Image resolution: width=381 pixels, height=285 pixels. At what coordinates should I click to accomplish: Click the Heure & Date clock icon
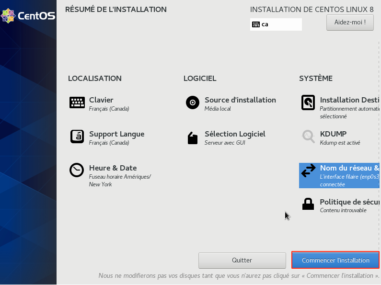[77, 171]
